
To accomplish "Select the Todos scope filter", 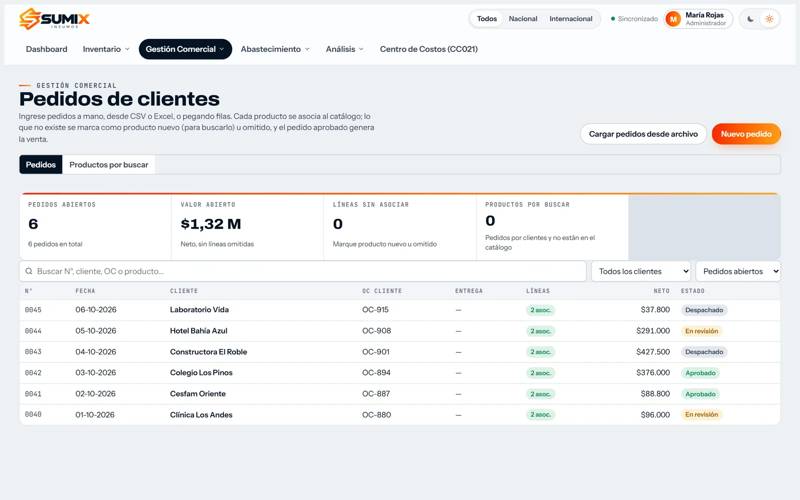I will pos(486,19).
